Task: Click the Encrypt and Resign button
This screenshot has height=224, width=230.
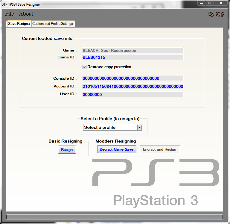Action: (x=160, y=149)
